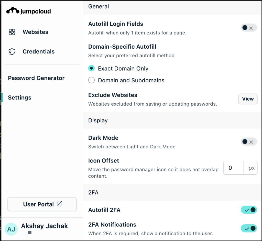Click 'Switch between Light and Dark Mode' text
Image resolution: width=262 pixels, height=241 pixels.
tap(132, 147)
